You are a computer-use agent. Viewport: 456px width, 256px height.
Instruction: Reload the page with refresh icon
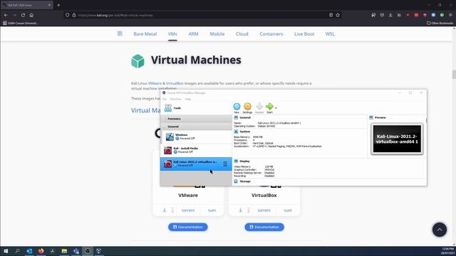pyautogui.click(x=23, y=15)
